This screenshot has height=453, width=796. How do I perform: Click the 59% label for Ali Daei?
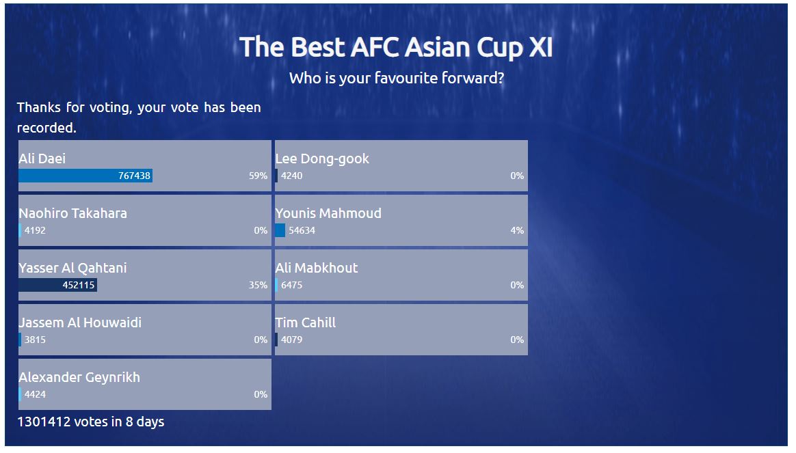pos(258,176)
